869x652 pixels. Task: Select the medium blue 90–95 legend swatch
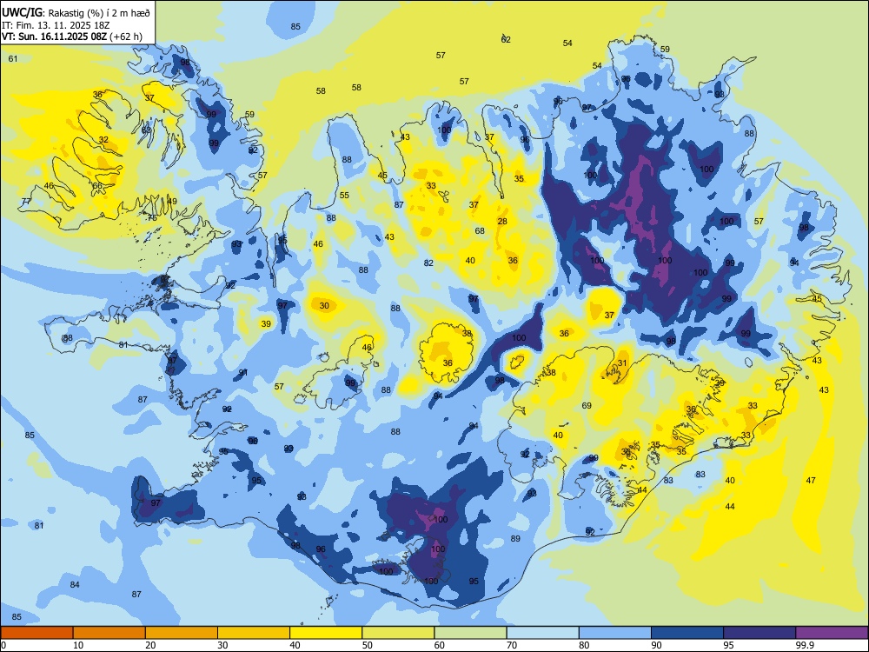tap(687, 633)
